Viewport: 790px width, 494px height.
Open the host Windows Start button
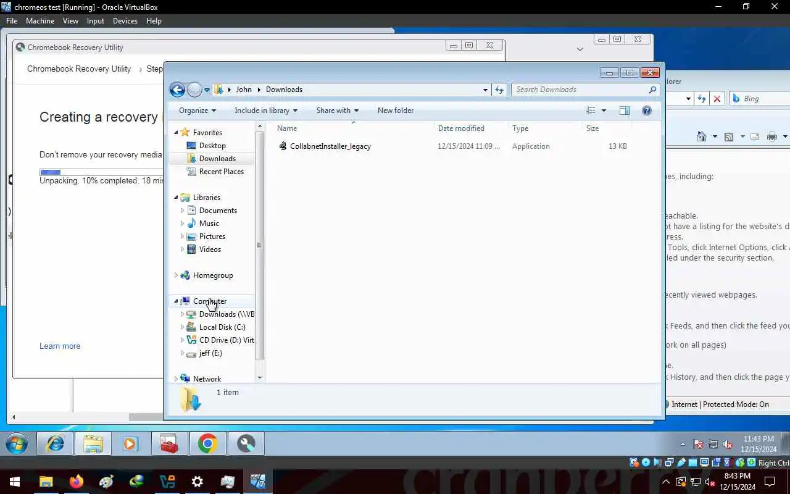tap(15, 482)
